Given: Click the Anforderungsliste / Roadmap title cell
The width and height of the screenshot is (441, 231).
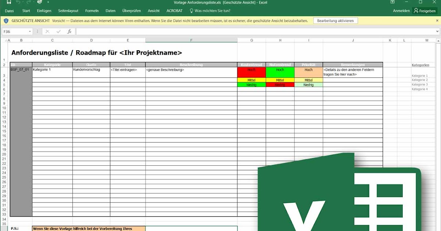Looking at the screenshot, I should pos(97,53).
